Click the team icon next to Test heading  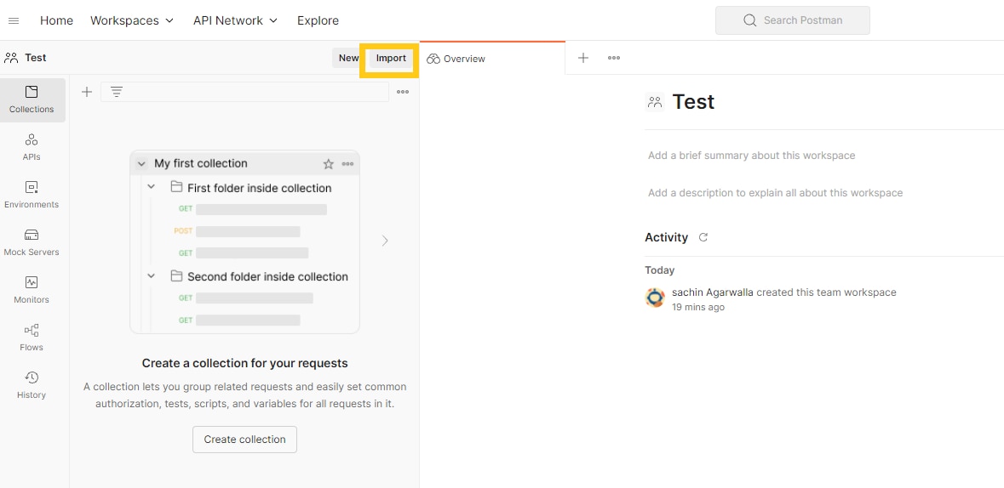[x=654, y=102]
